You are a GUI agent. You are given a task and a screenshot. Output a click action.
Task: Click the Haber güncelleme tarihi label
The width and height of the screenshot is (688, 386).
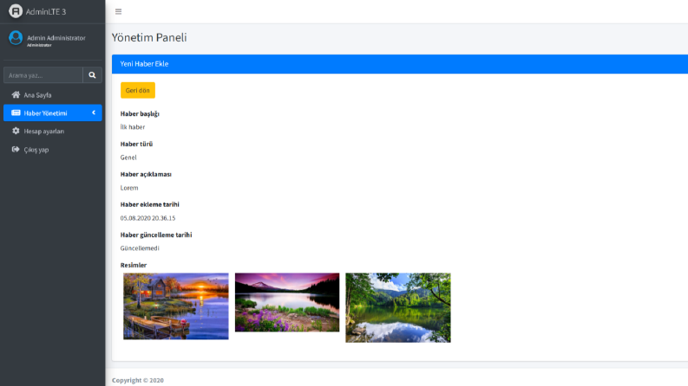[156, 235]
